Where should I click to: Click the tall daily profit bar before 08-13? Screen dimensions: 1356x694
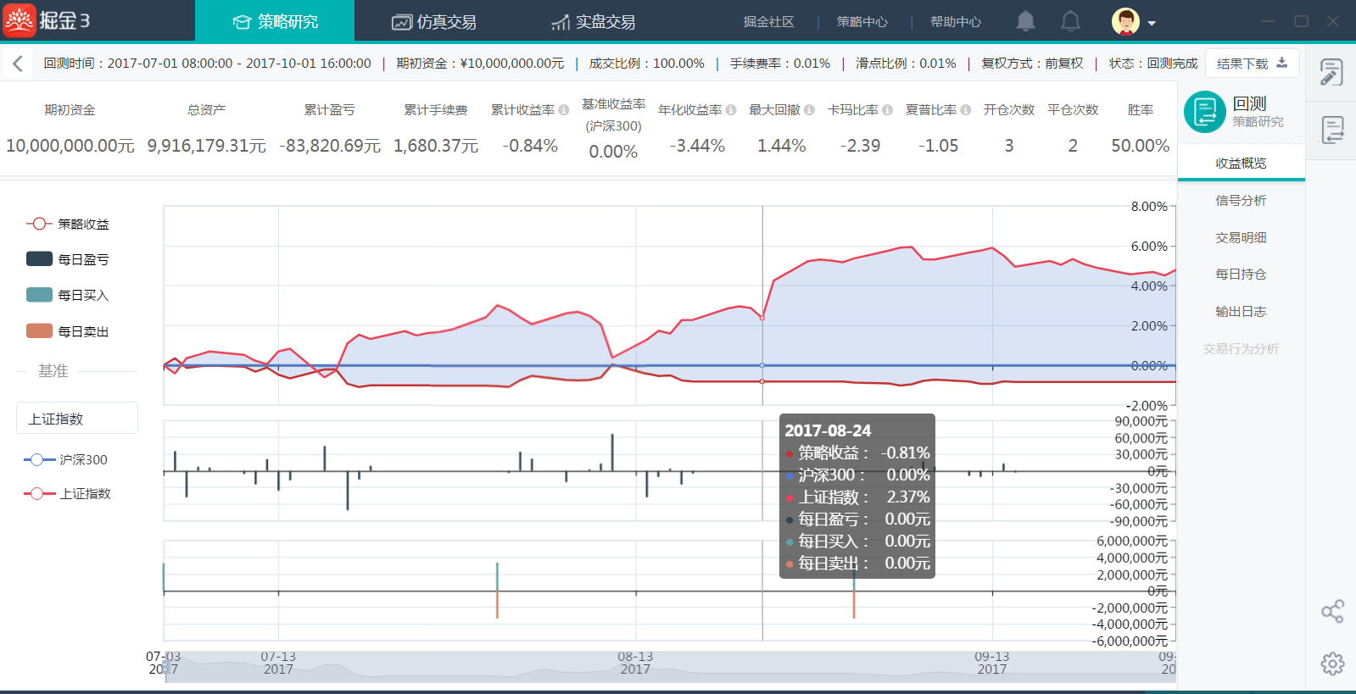(x=612, y=452)
